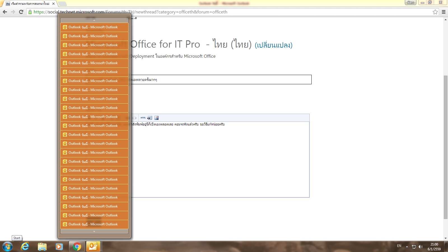Insert an image into the post

pyautogui.click(x=157, y=118)
